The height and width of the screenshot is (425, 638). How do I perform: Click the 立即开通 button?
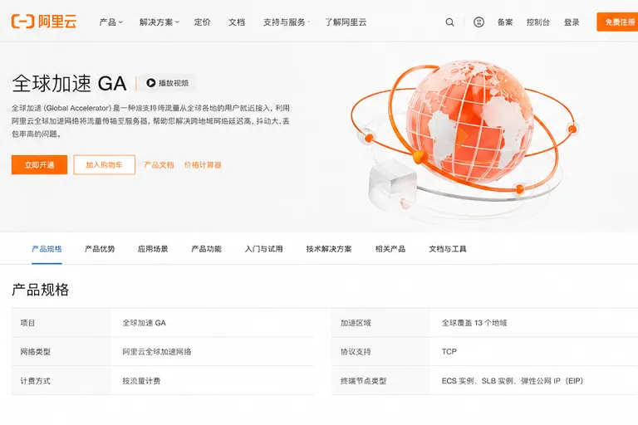[39, 164]
